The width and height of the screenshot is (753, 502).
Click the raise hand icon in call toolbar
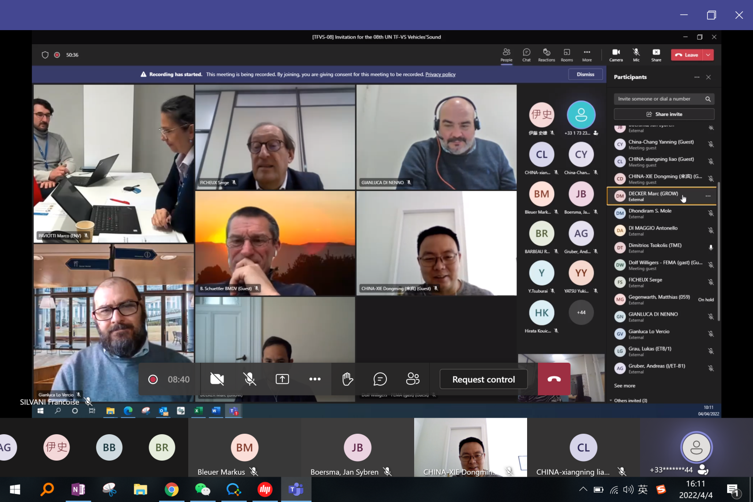[x=347, y=379]
